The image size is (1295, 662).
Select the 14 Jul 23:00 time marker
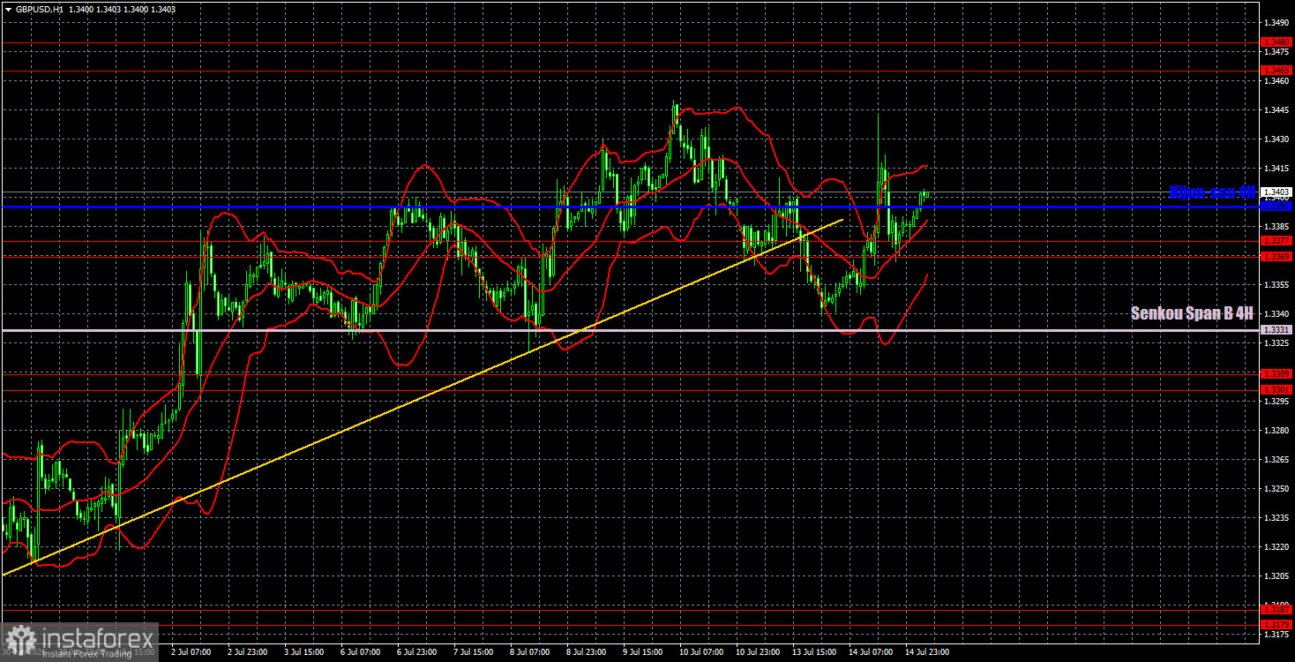928,652
